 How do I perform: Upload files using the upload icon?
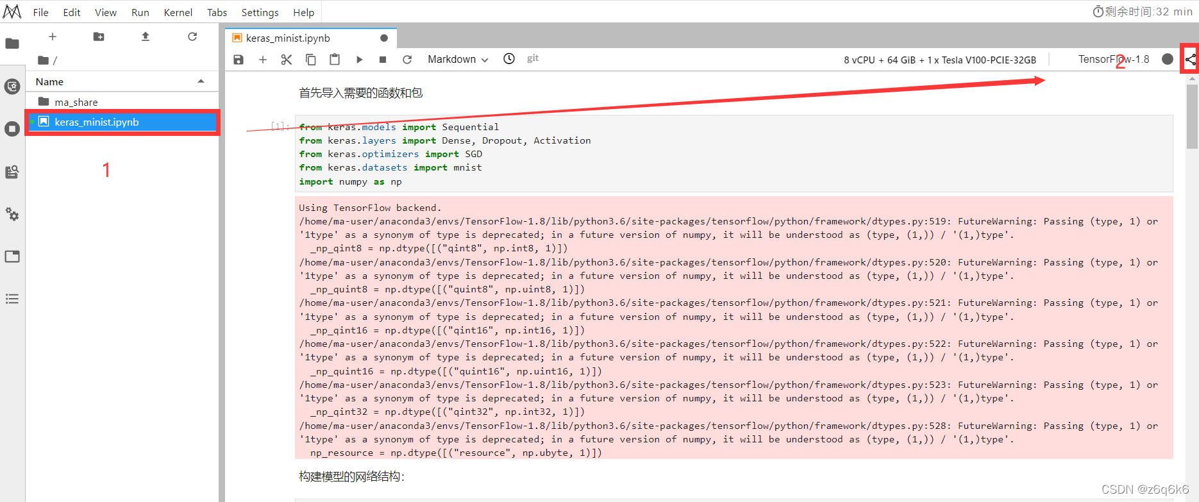point(146,37)
